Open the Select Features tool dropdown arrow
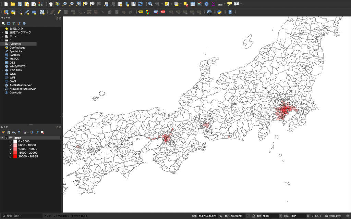The width and height of the screenshot is (351, 219). point(171,4)
